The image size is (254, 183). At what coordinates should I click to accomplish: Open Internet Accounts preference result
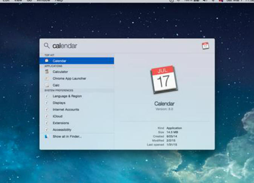pyautogui.click(x=66, y=109)
